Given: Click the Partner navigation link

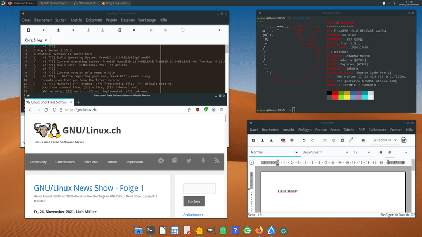Looking at the screenshot, I should (112, 162).
